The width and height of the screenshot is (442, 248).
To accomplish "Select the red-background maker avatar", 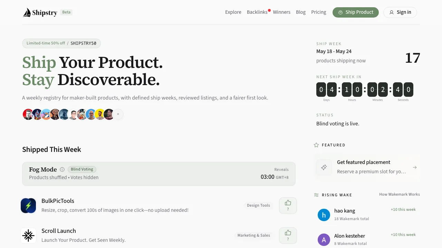I will tap(28, 114).
